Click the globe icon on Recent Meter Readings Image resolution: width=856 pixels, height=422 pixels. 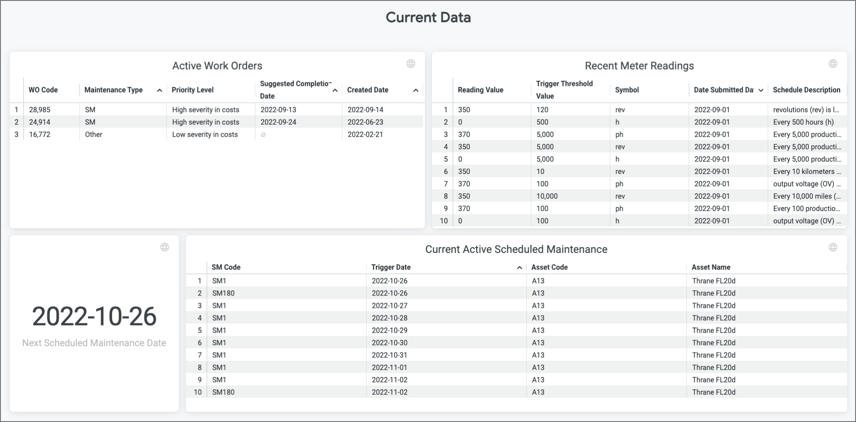tap(833, 64)
